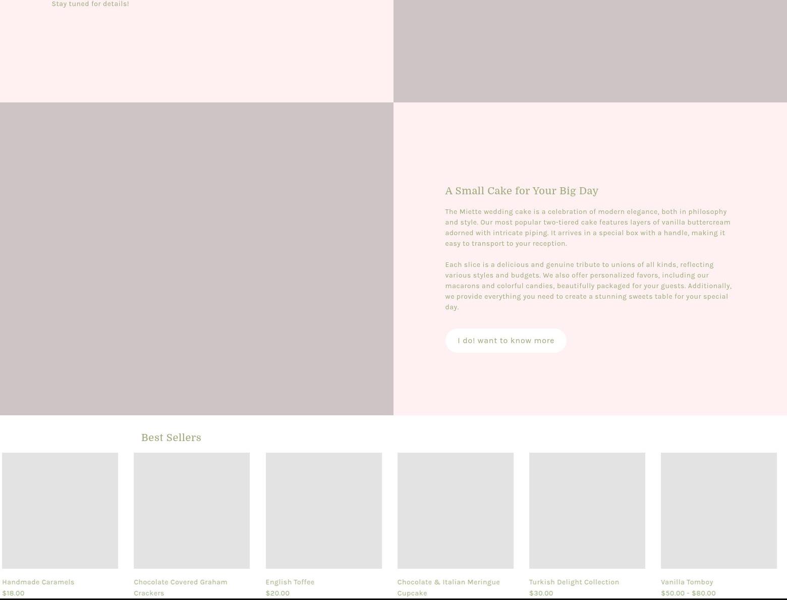Screen dimensions: 787x600
Task: Click the $50.00 - $80.00 price range
Action: pos(688,593)
